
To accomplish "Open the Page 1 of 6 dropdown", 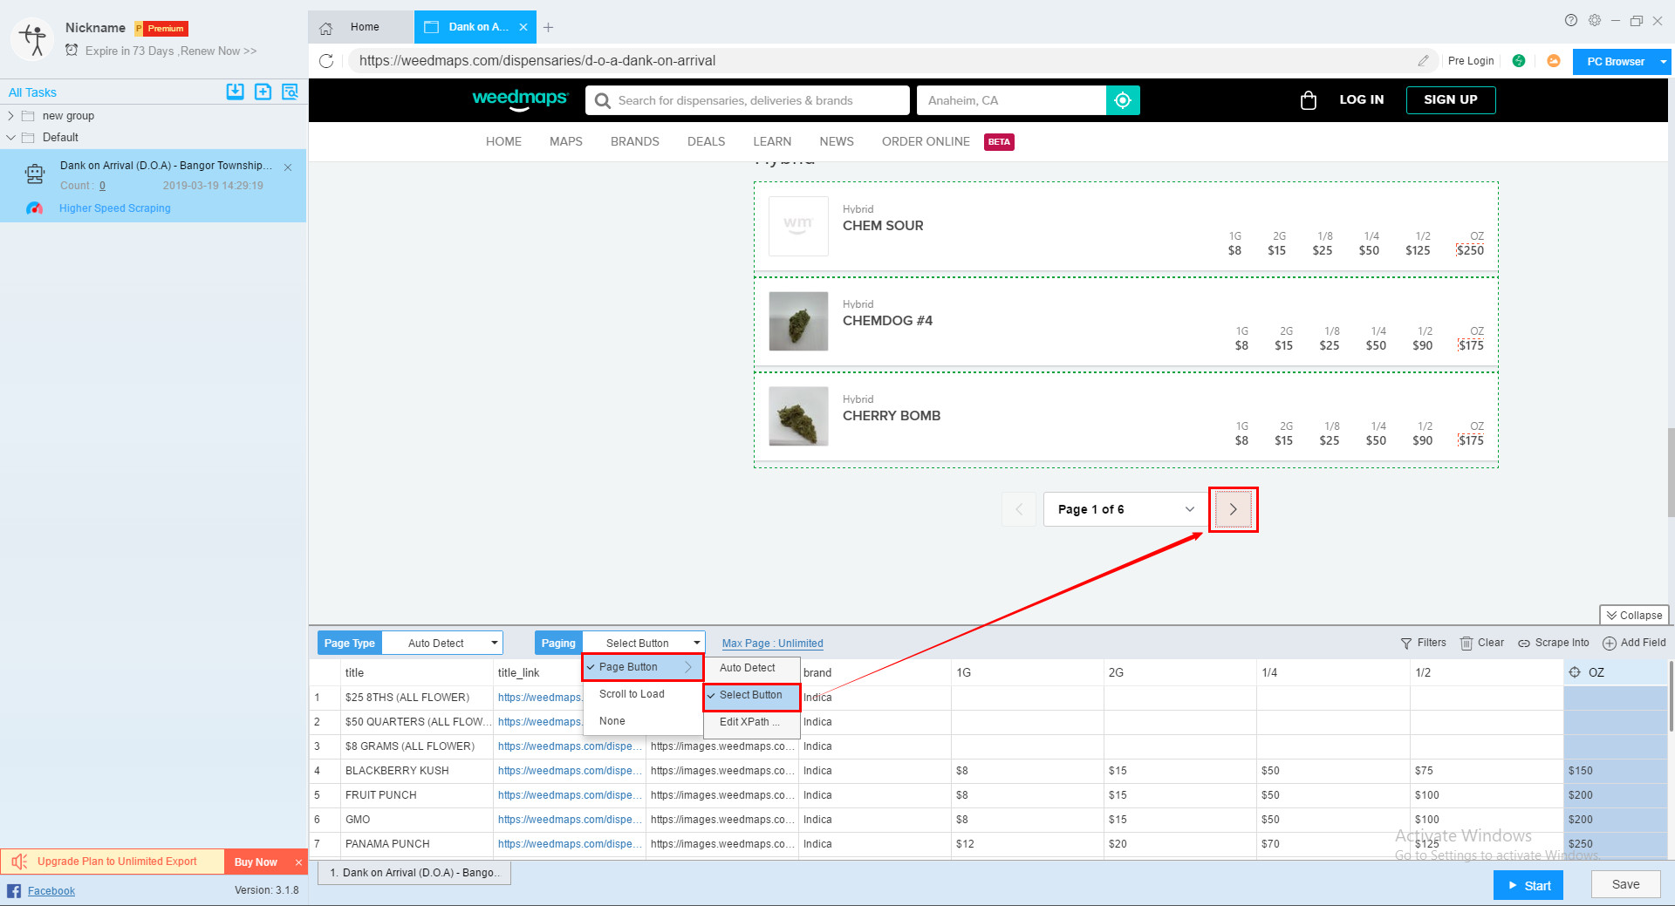I will coord(1125,509).
